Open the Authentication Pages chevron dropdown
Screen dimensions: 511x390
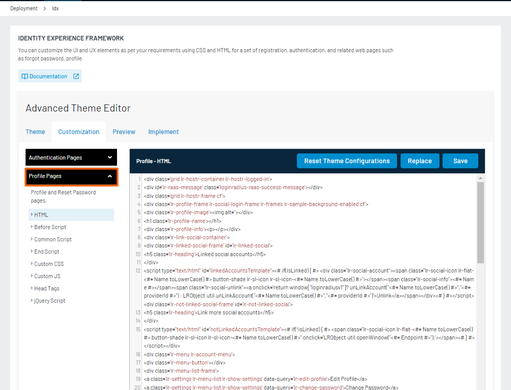109,157
